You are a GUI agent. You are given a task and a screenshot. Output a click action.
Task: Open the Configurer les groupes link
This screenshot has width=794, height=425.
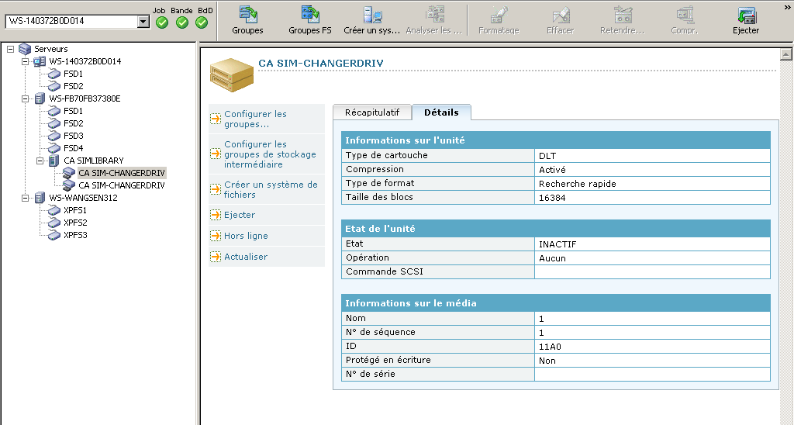[x=255, y=119]
